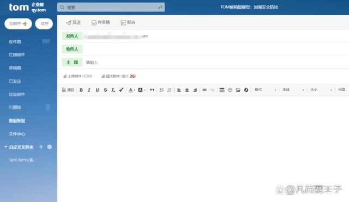Click the tom 企业邮 logo
The width and height of the screenshot is (349, 202).
(27, 7)
